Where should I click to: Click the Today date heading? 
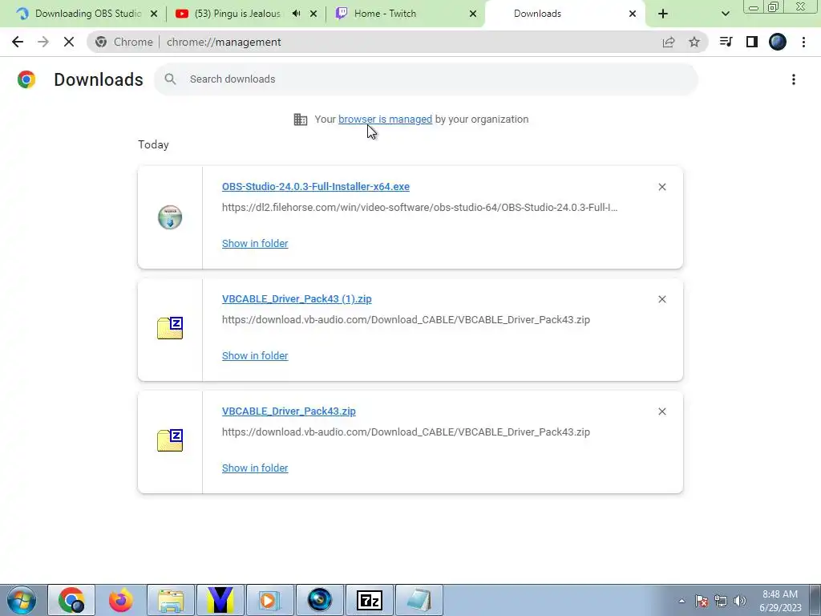(x=153, y=144)
